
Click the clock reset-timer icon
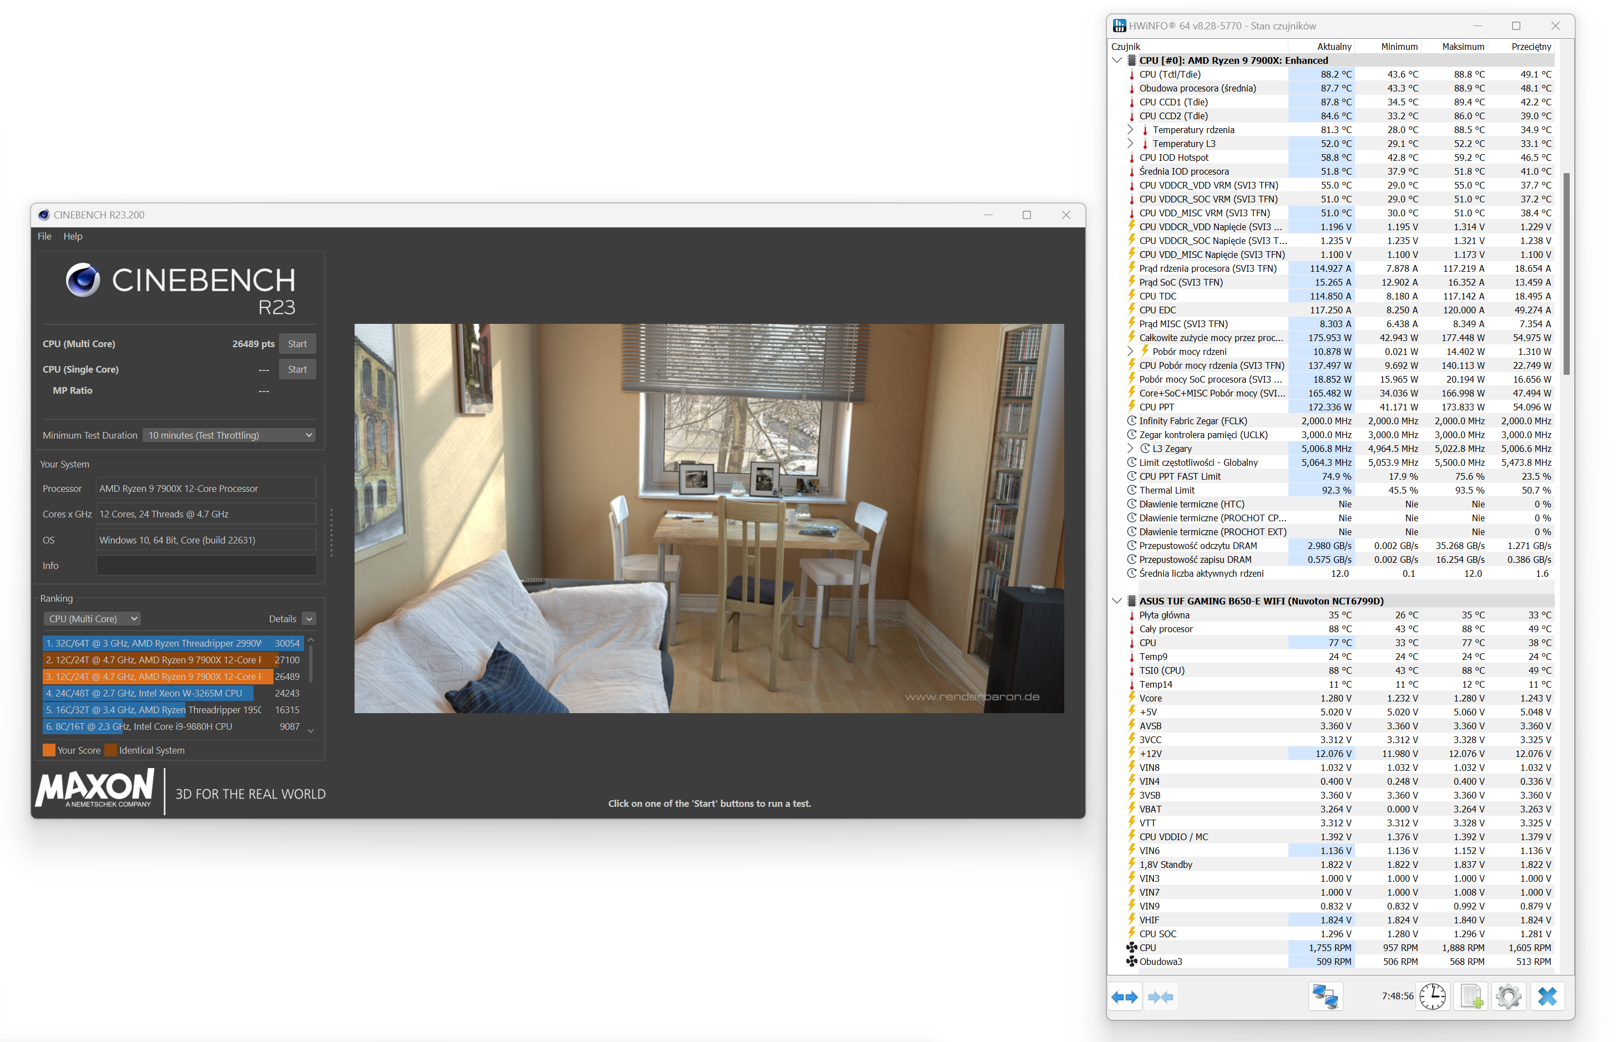(x=1432, y=997)
